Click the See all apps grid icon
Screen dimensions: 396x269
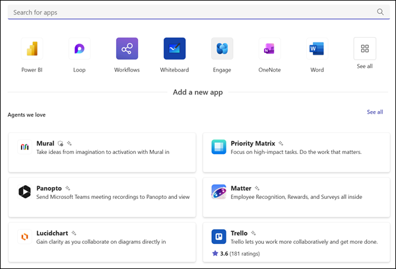(365, 48)
